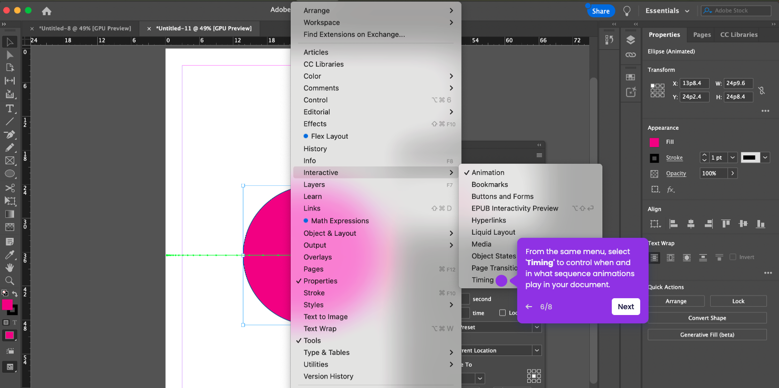779x388 pixels.
Task: Select No text wrap option
Action: click(654, 257)
